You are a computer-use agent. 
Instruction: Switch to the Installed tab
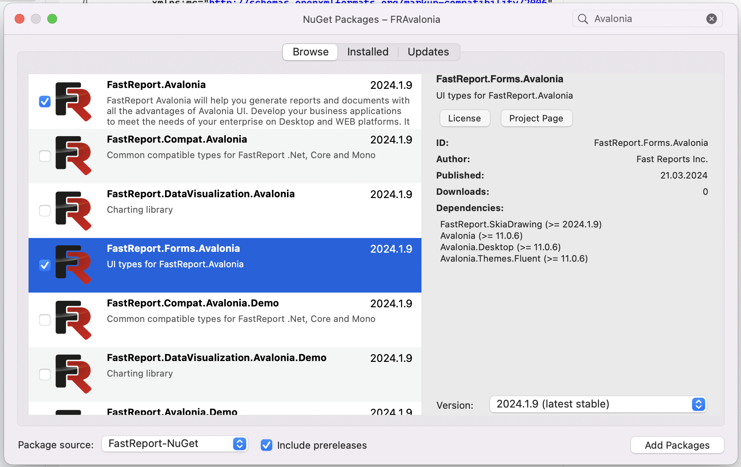click(368, 52)
